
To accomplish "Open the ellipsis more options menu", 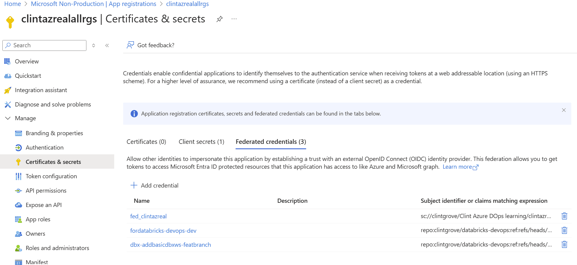I will tap(234, 19).
